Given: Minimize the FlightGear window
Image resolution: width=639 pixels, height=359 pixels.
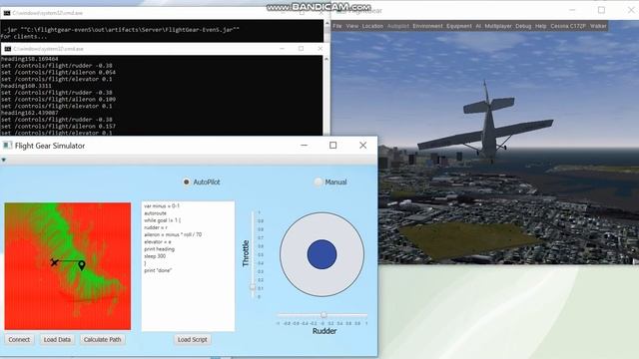Looking at the screenshot, I should [x=572, y=10].
